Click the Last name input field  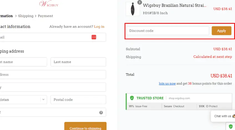[78, 62]
